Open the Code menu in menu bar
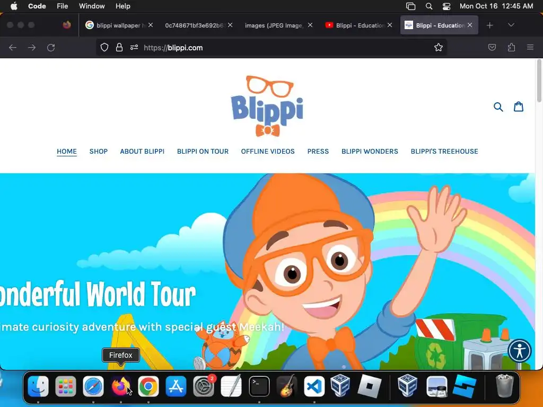The width and height of the screenshot is (543, 407). coord(37,6)
